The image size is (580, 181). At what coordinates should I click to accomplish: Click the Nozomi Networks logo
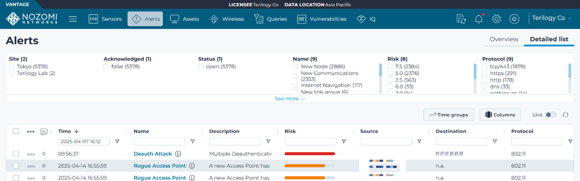tap(32, 19)
